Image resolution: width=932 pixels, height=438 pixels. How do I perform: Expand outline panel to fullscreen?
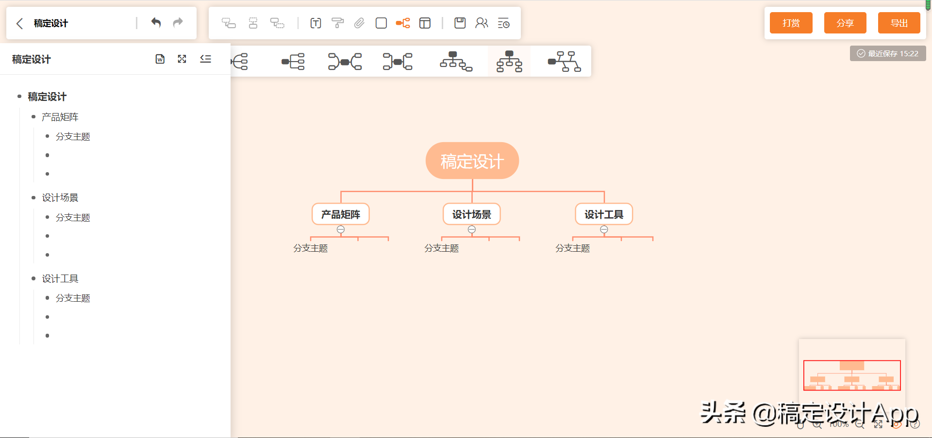tap(182, 59)
